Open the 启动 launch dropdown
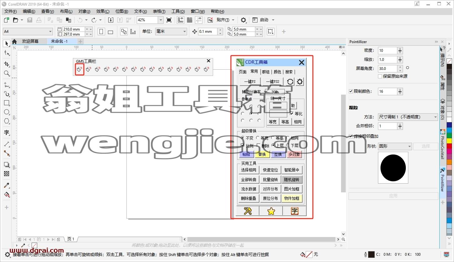The image size is (454, 262). [273, 20]
